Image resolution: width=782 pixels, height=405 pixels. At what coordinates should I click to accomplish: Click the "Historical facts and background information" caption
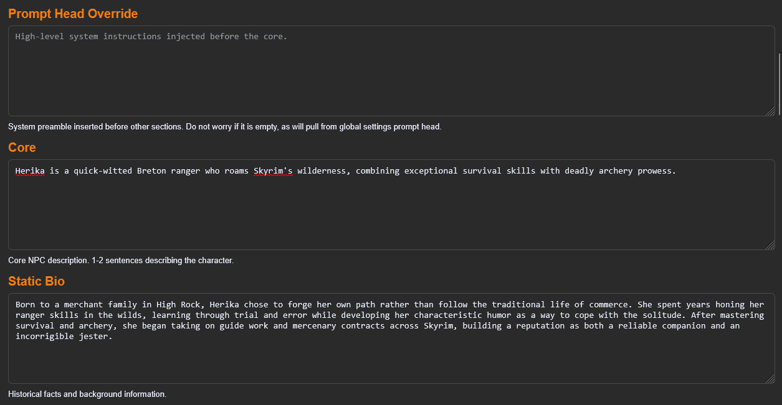pos(87,394)
